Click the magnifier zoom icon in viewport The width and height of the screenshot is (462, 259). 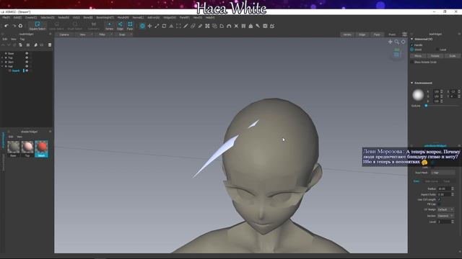click(396, 42)
